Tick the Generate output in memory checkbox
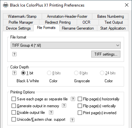 [14, 106]
